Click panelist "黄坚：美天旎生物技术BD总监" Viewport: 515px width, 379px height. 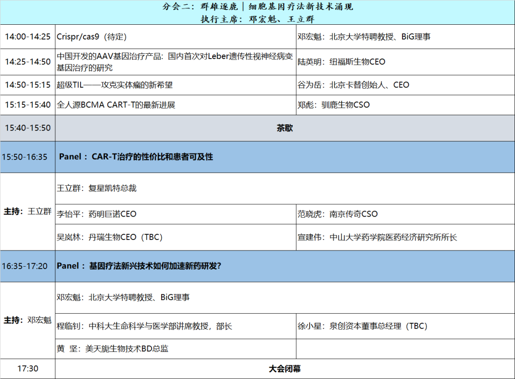tap(113, 349)
